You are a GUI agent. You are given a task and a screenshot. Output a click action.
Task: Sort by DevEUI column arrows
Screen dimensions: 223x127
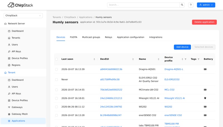(133, 59)
